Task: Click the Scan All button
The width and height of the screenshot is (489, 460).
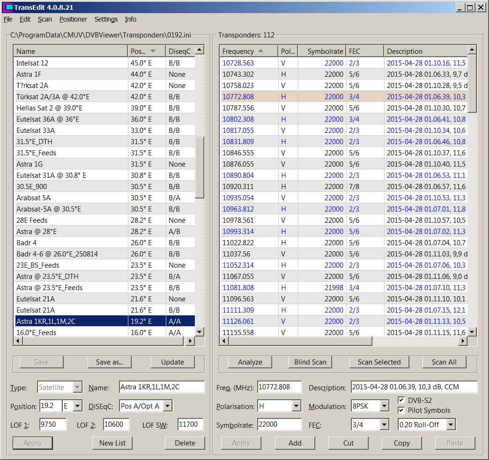Action: point(444,362)
